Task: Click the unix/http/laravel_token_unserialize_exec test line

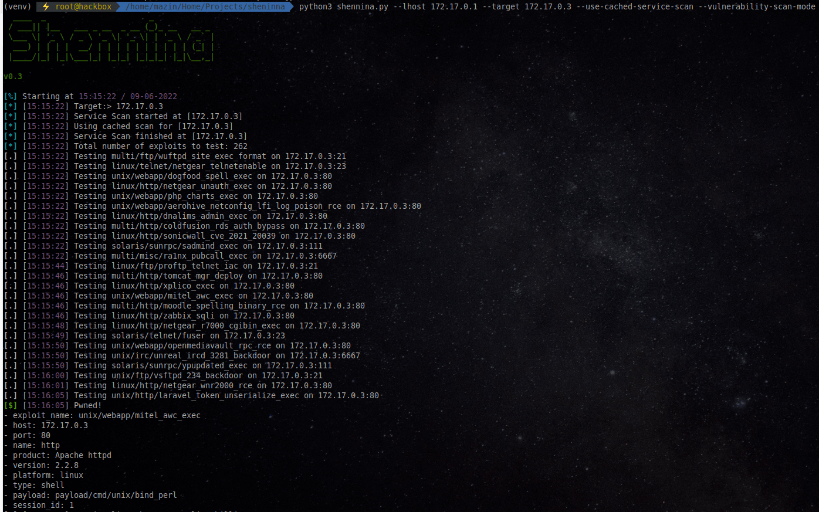Action: click(x=191, y=395)
